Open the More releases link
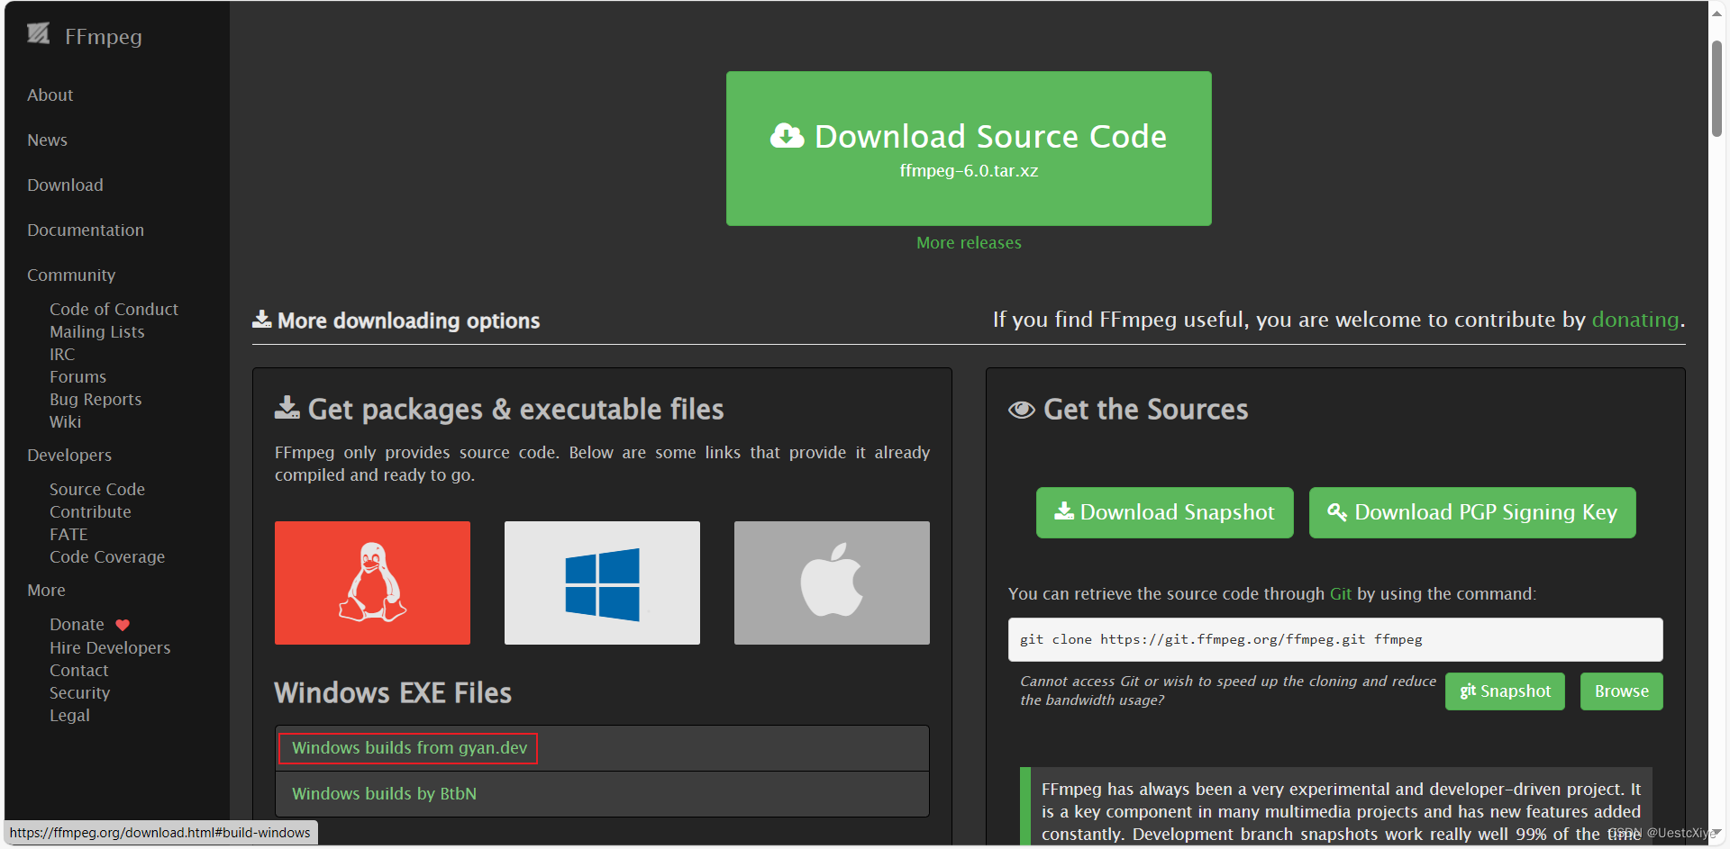 coord(969,243)
